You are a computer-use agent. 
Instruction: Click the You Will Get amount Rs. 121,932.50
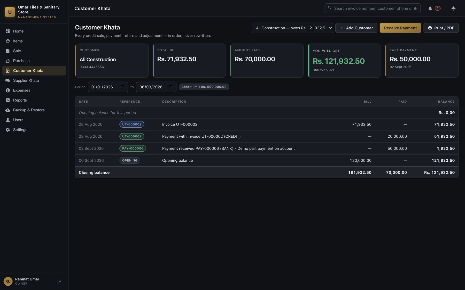339,61
